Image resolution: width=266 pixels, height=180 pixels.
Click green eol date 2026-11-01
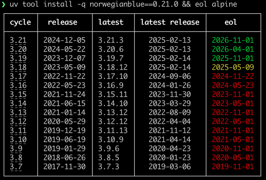[x=233, y=41]
